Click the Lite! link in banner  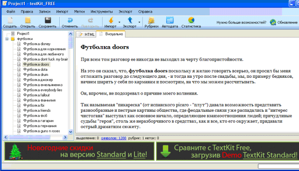(140, 155)
